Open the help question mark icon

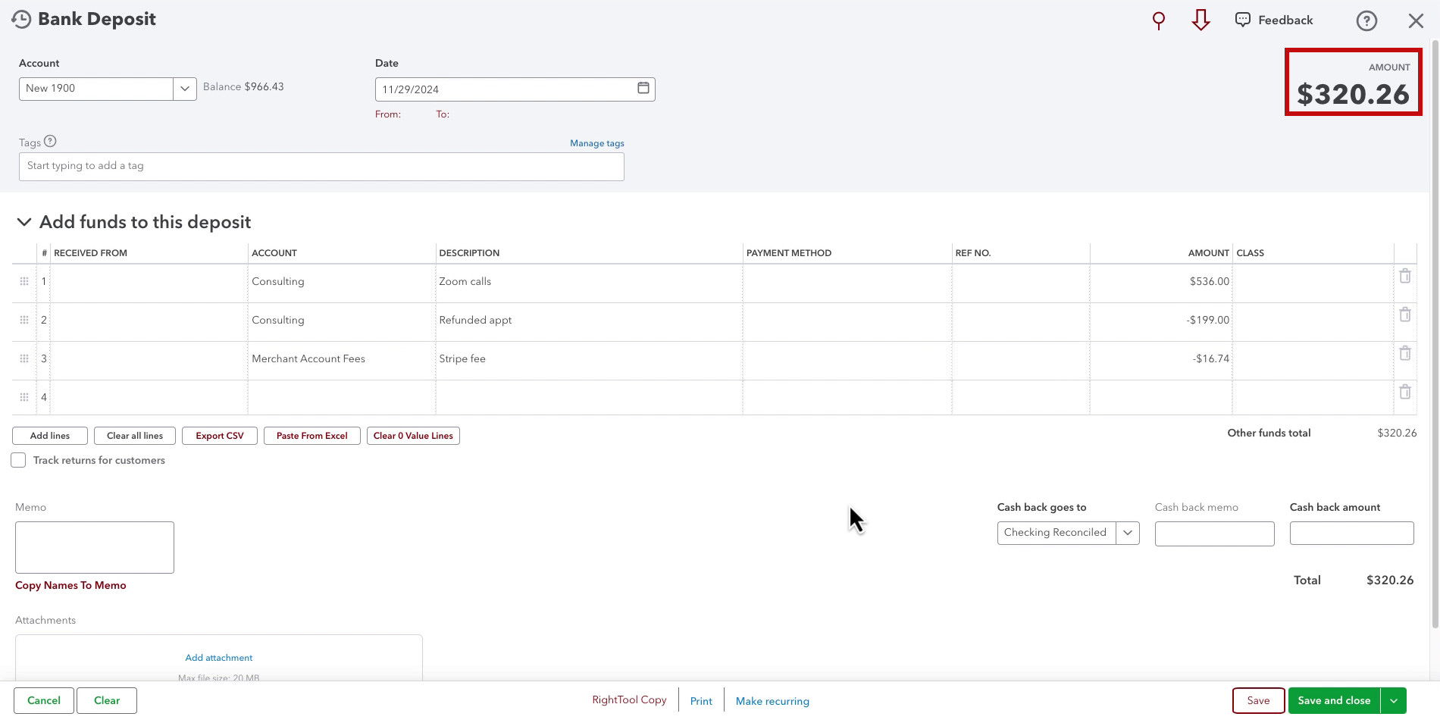pos(1366,20)
